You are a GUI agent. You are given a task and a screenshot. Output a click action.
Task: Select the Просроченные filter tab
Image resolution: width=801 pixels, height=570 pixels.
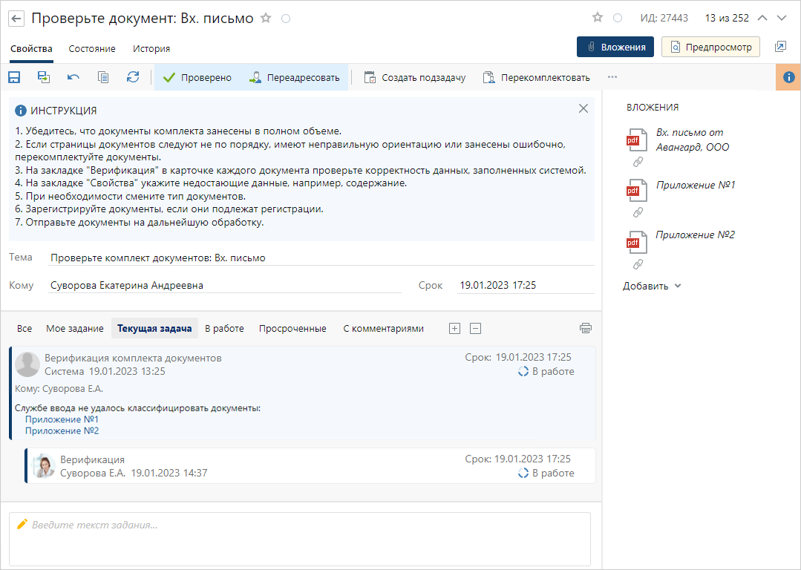(x=292, y=328)
